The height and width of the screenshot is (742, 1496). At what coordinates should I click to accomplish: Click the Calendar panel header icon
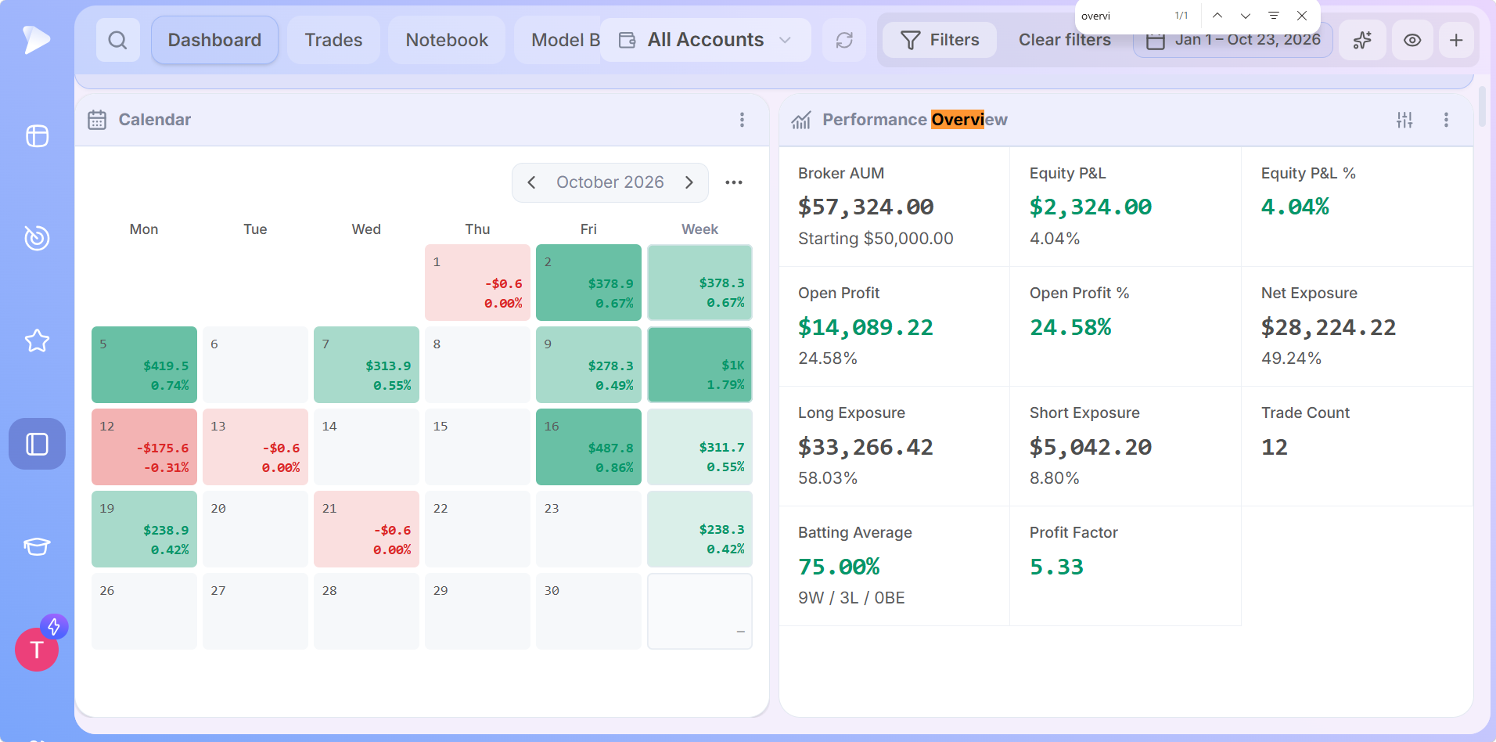[x=97, y=120]
